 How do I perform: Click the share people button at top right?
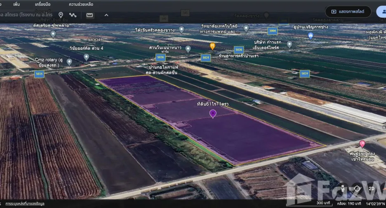point(381,12)
